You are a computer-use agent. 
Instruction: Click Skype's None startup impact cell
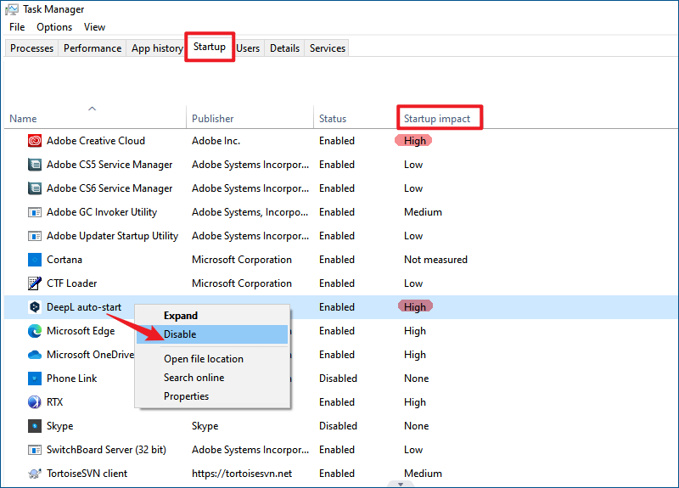point(417,426)
